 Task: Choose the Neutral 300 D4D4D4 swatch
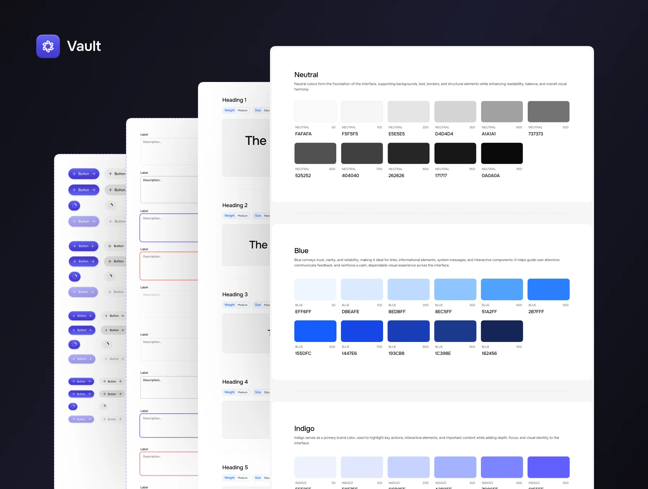(x=455, y=111)
